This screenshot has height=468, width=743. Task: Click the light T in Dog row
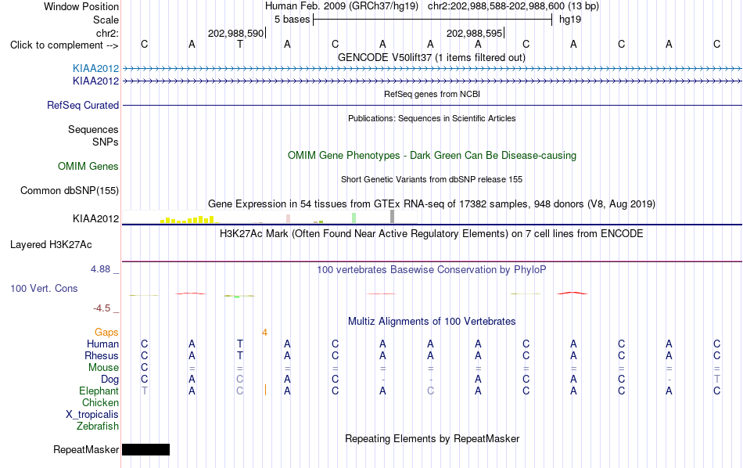(717, 380)
